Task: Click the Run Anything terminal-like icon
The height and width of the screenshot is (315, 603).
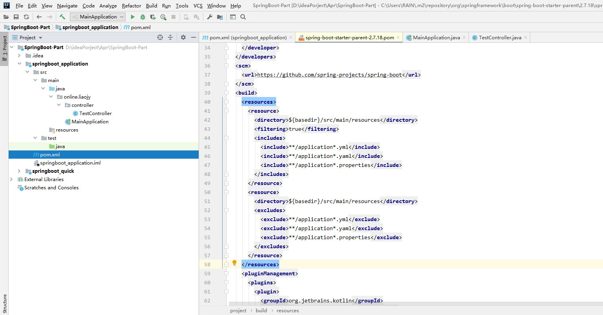Action: coord(233,17)
